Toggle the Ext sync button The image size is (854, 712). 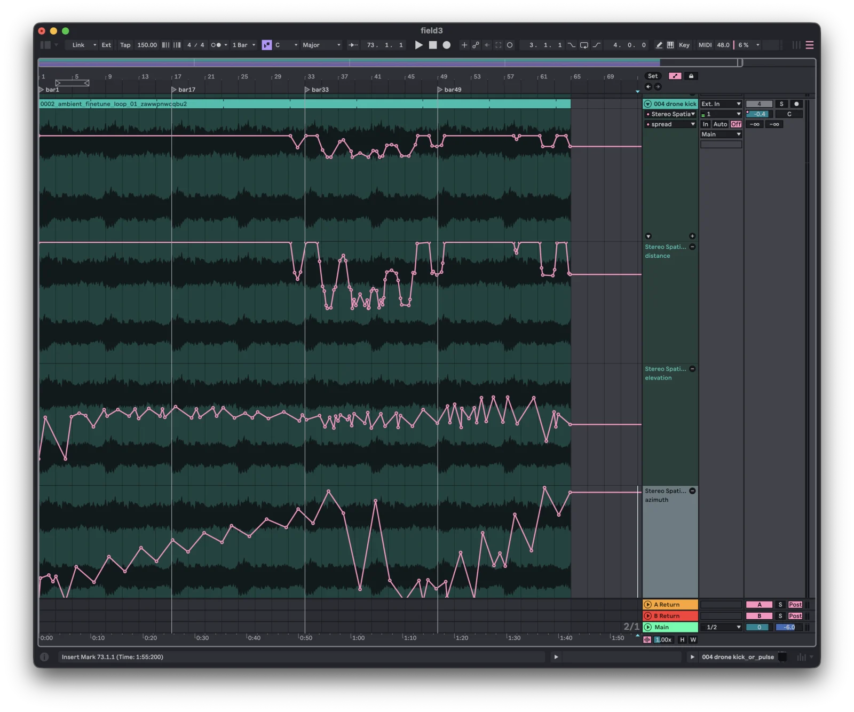click(107, 45)
